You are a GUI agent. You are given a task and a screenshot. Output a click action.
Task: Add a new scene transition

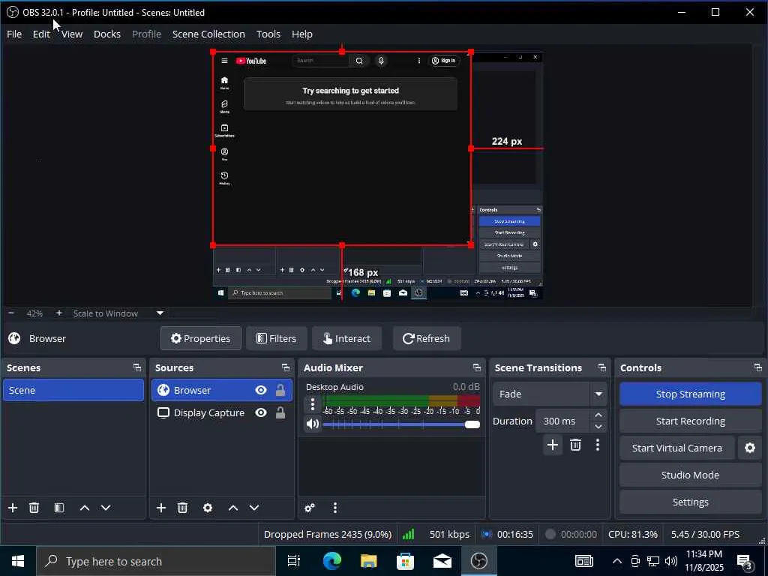tap(553, 445)
